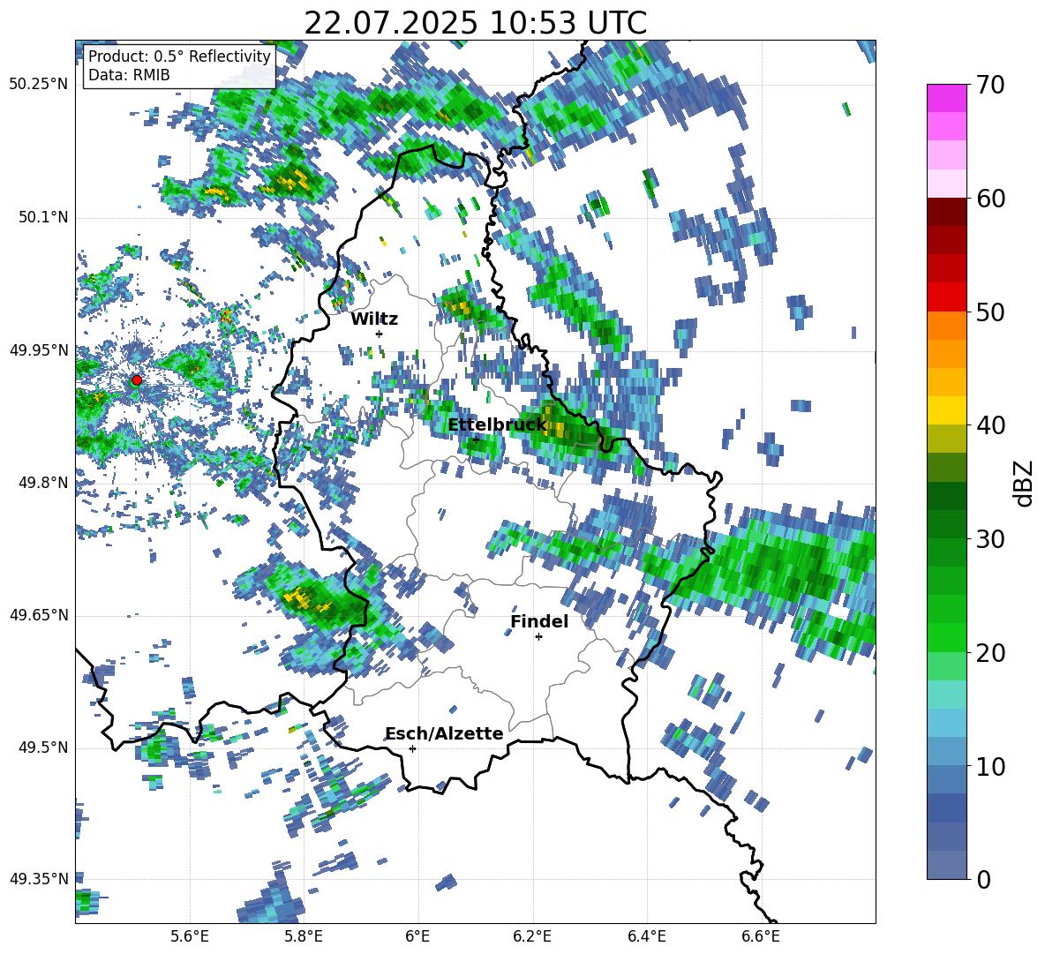Click the Data: RMIB text
Viewport: 1045px width, 954px height.
(x=129, y=75)
